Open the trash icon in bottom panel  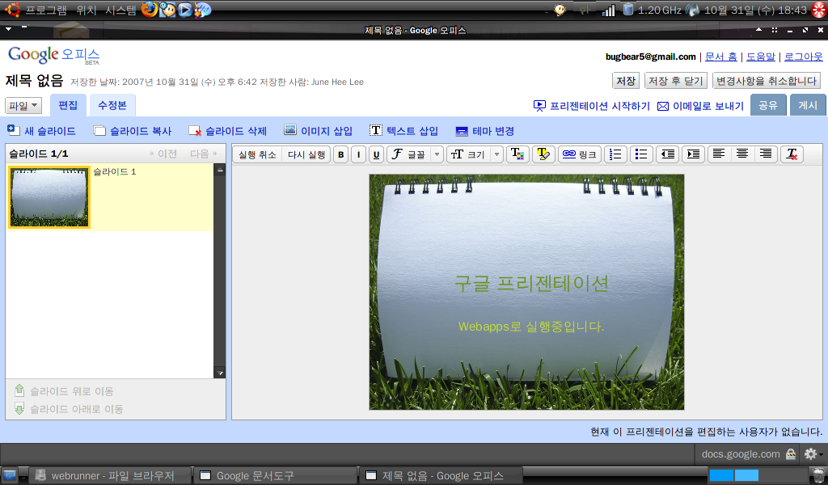[818, 475]
